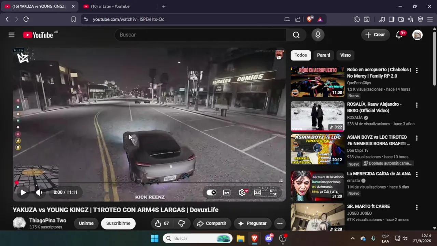
Task: Close the YAKUZA vs YOUNG KINGZ tab
Action: [73, 6]
